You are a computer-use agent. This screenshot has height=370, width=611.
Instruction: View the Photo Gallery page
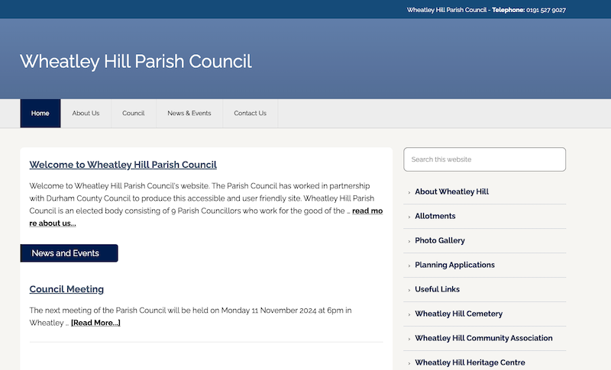click(439, 240)
